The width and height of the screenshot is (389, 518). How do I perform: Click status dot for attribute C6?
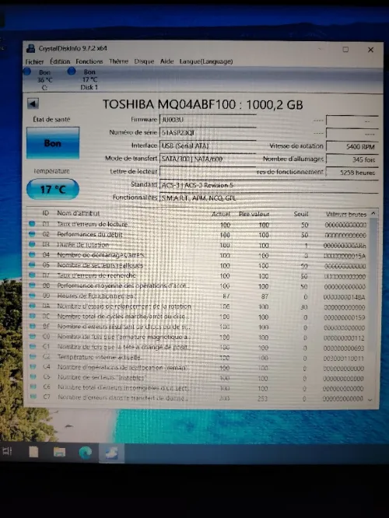(x=33, y=387)
